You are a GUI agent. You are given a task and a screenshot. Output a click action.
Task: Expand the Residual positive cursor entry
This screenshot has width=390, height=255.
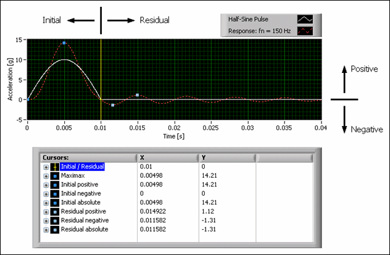[46, 211]
